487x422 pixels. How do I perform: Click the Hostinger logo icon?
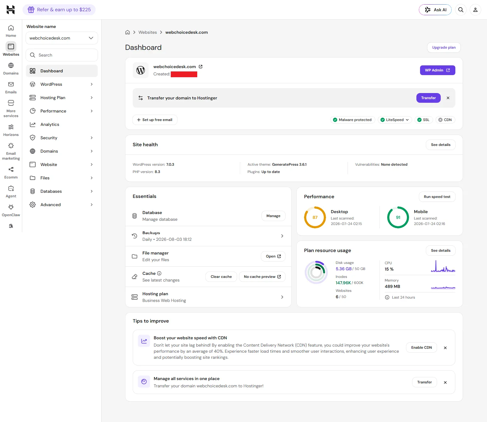[x=11, y=10]
